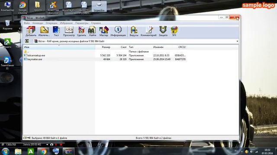This screenshot has height=155, width=277.
Task: Click the File Explorer taskbar icon
Action: pos(18,152)
